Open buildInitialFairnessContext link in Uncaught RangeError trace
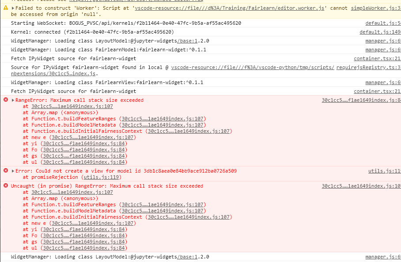 (x=189, y=217)
